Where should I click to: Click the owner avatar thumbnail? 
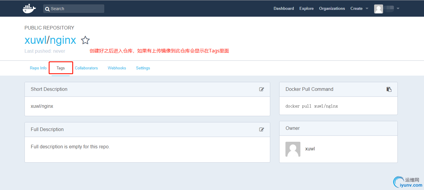coord(293,149)
